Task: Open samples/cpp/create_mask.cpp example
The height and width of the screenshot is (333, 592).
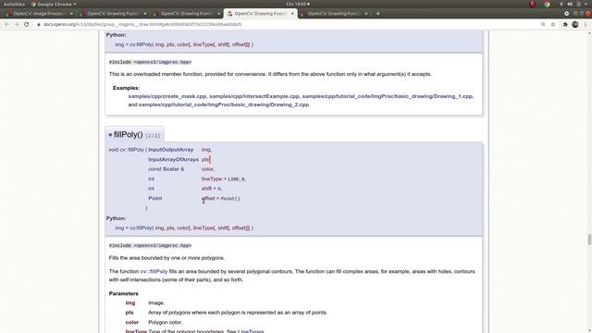Action: [167, 96]
